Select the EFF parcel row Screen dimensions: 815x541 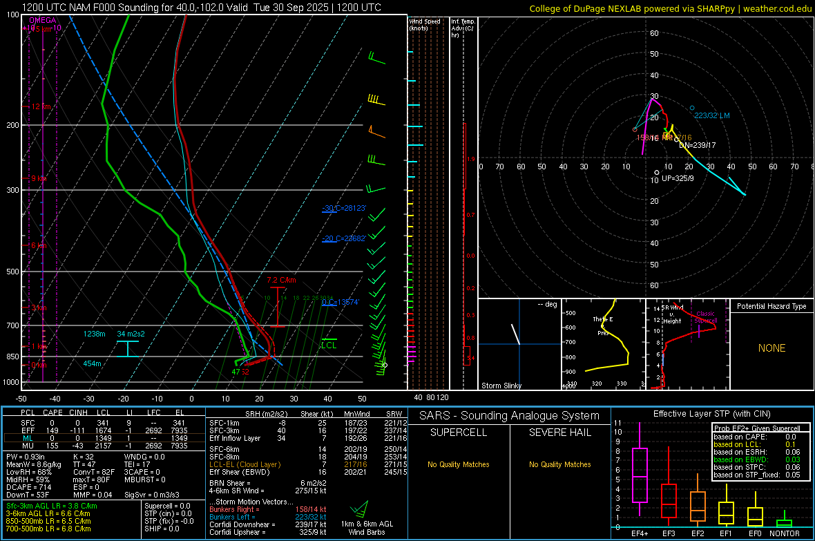point(104,430)
